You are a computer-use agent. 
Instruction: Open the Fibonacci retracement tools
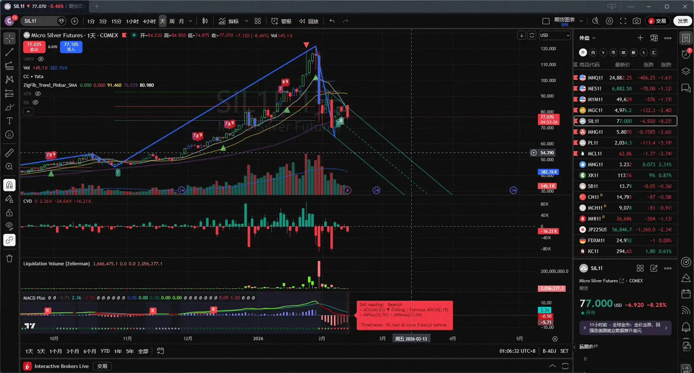pos(9,66)
